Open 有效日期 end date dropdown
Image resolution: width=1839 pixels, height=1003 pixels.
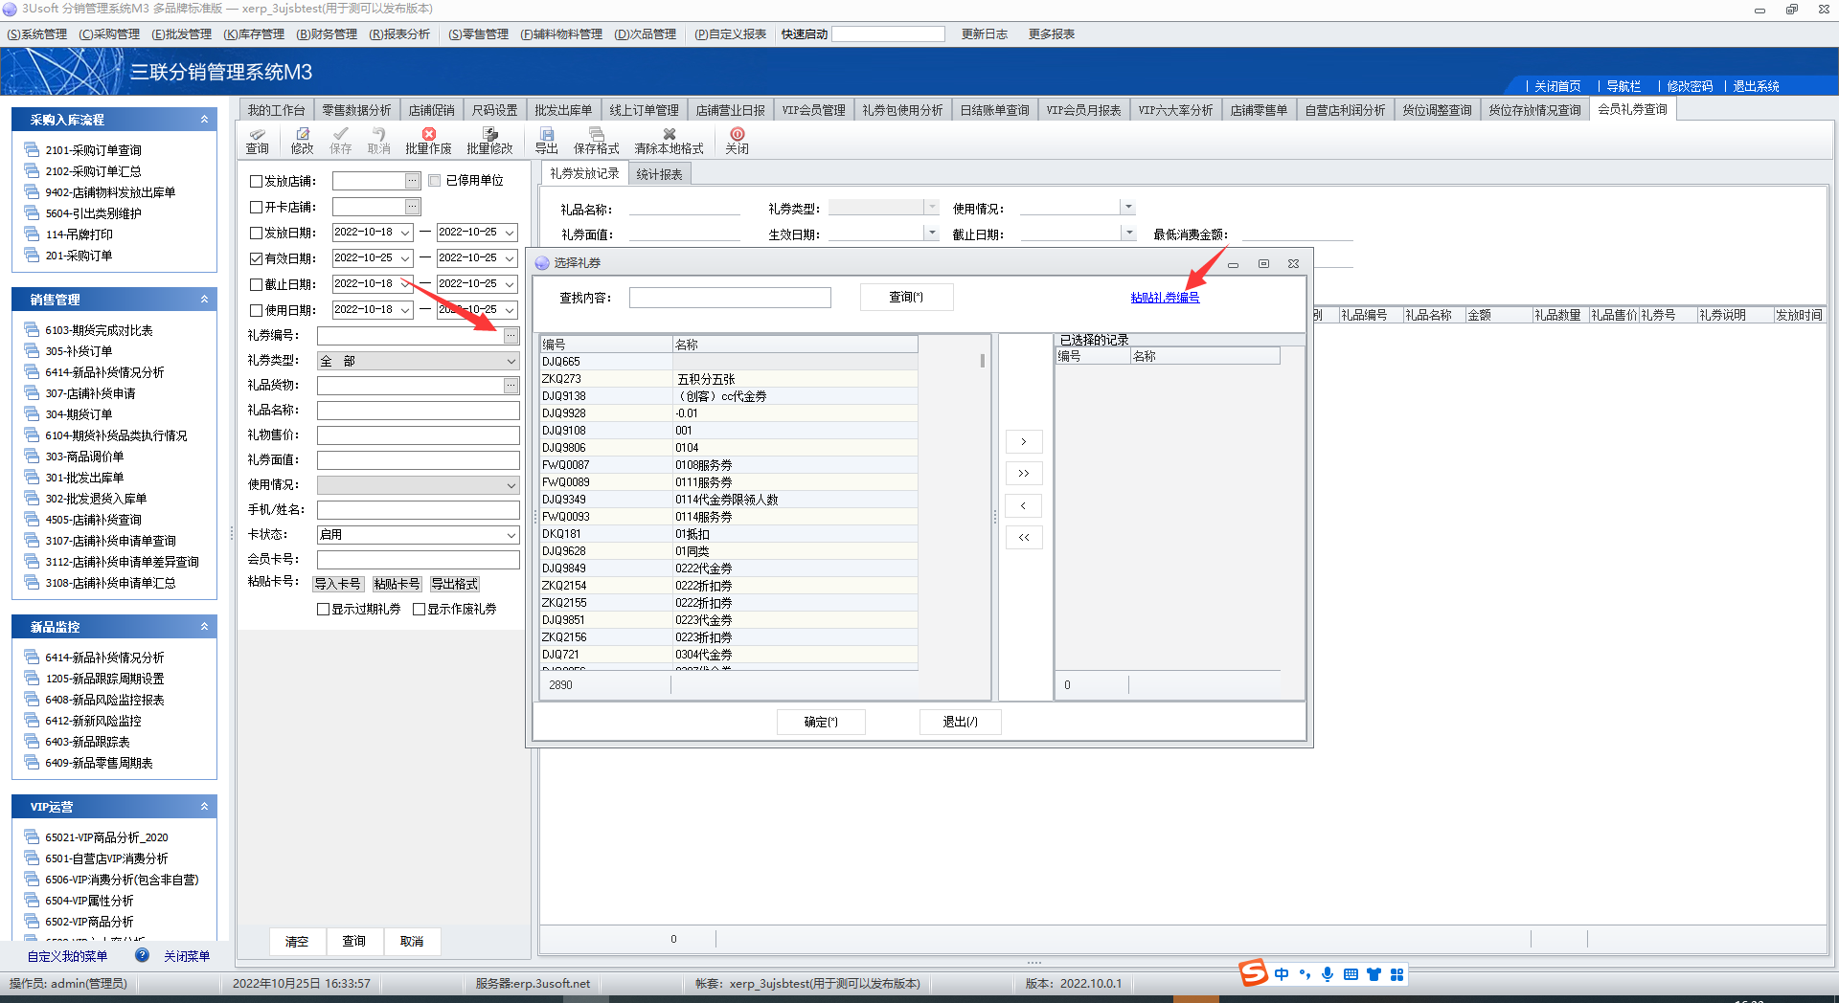pos(510,258)
